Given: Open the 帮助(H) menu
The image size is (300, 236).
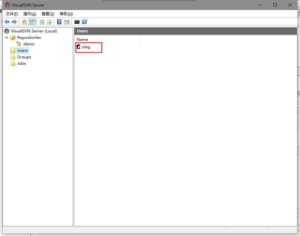Looking at the screenshot, I should (x=66, y=14).
